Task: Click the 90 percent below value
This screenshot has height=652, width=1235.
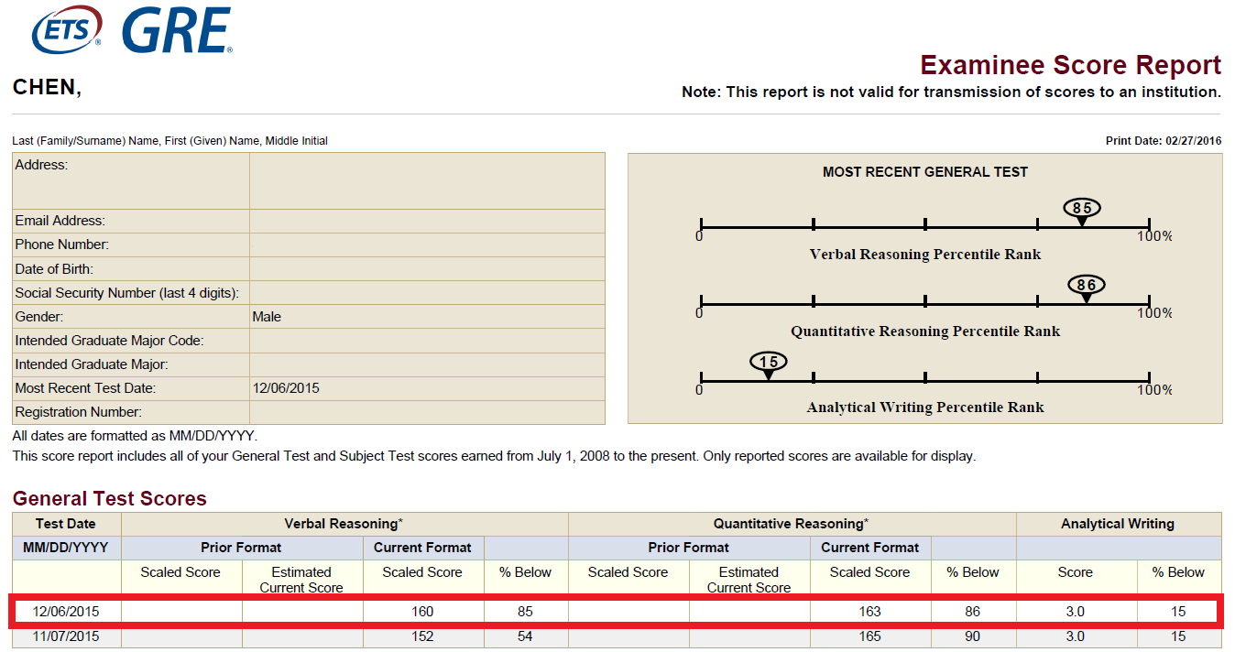Action: [x=972, y=636]
